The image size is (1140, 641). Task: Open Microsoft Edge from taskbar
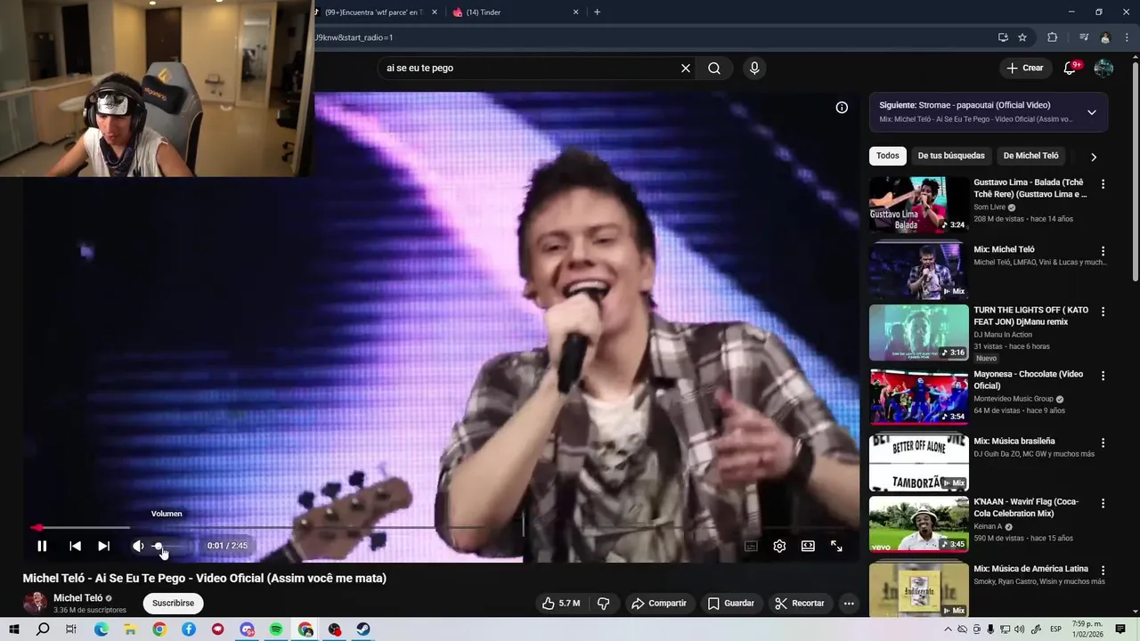pos(101,629)
